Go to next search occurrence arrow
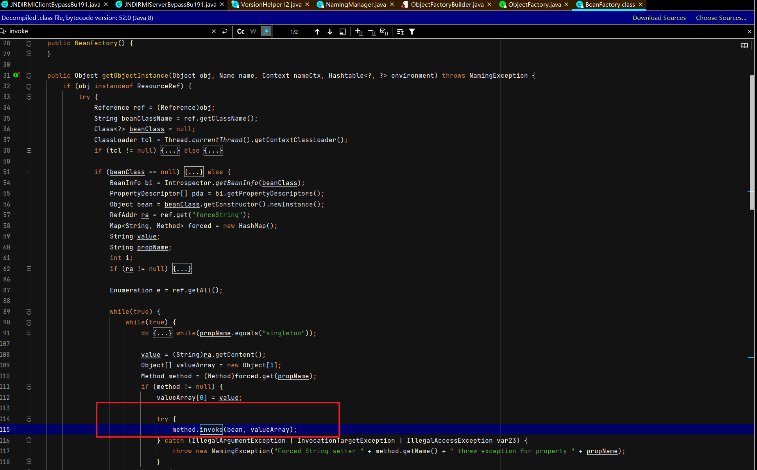Viewport: 757px width, 470px height. [330, 32]
